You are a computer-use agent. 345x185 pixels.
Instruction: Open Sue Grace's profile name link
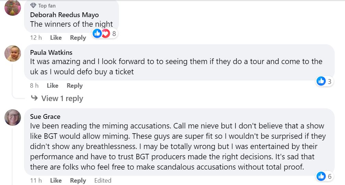[x=45, y=116]
